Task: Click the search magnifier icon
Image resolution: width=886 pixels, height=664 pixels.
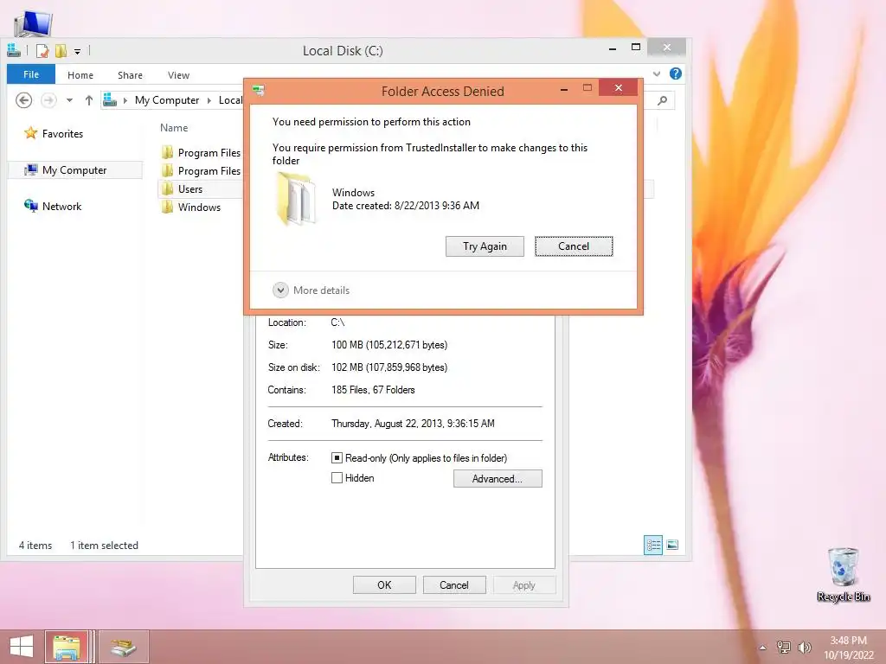Action: (662, 100)
